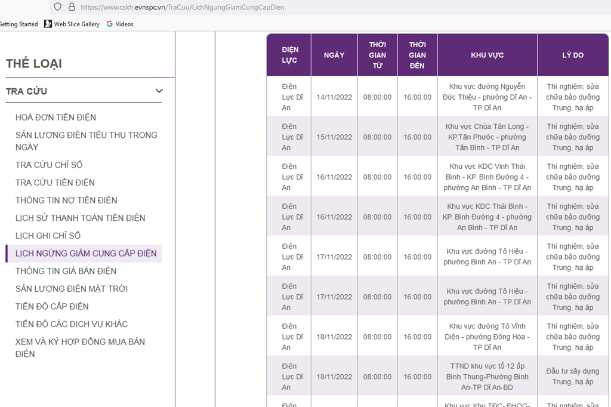Open THÔNG TIN GIÁ BÁN ĐIỆN
The image size is (611, 407).
click(66, 271)
